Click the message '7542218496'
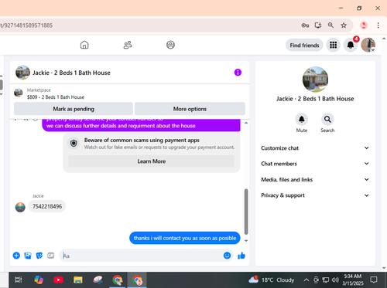The height and width of the screenshot is (288, 387). click(47, 206)
